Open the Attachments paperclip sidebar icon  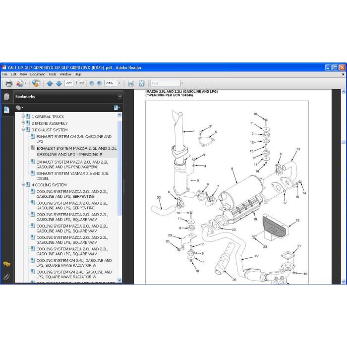(x=6, y=277)
